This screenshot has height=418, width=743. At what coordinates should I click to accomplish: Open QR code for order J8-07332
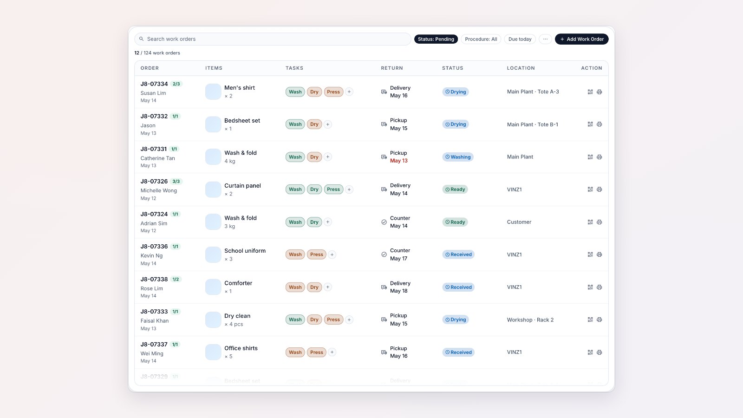point(590,124)
